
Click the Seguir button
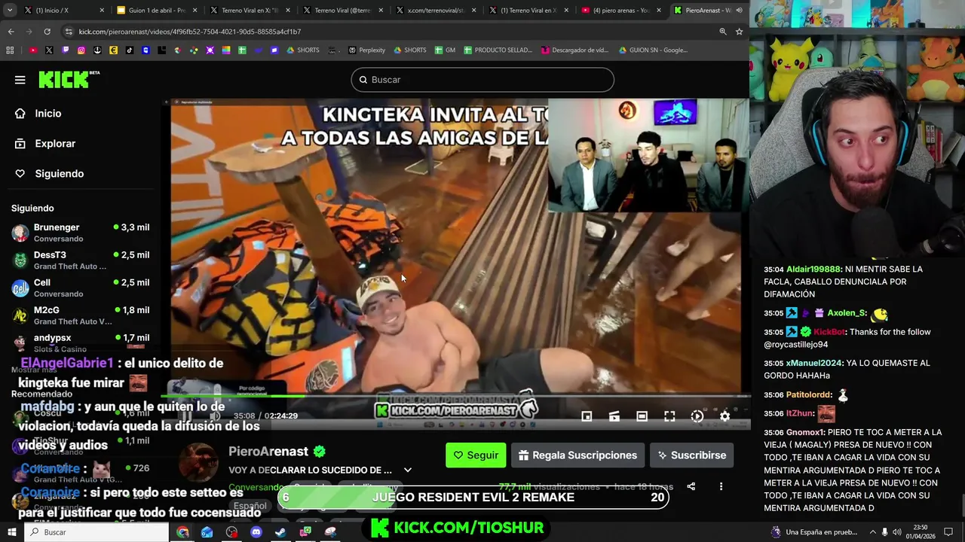476,455
